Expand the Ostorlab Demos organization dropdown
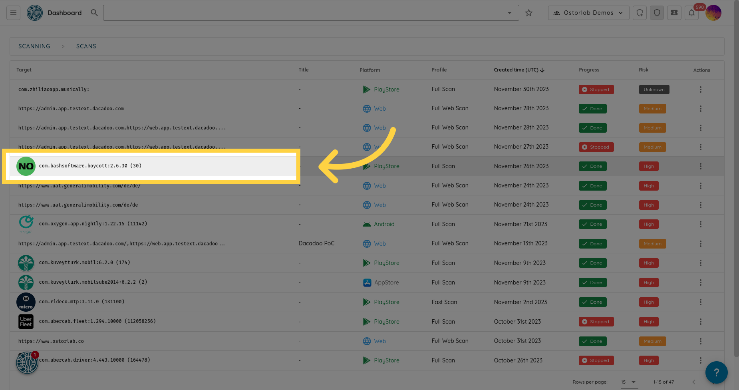The image size is (739, 390). (x=588, y=13)
